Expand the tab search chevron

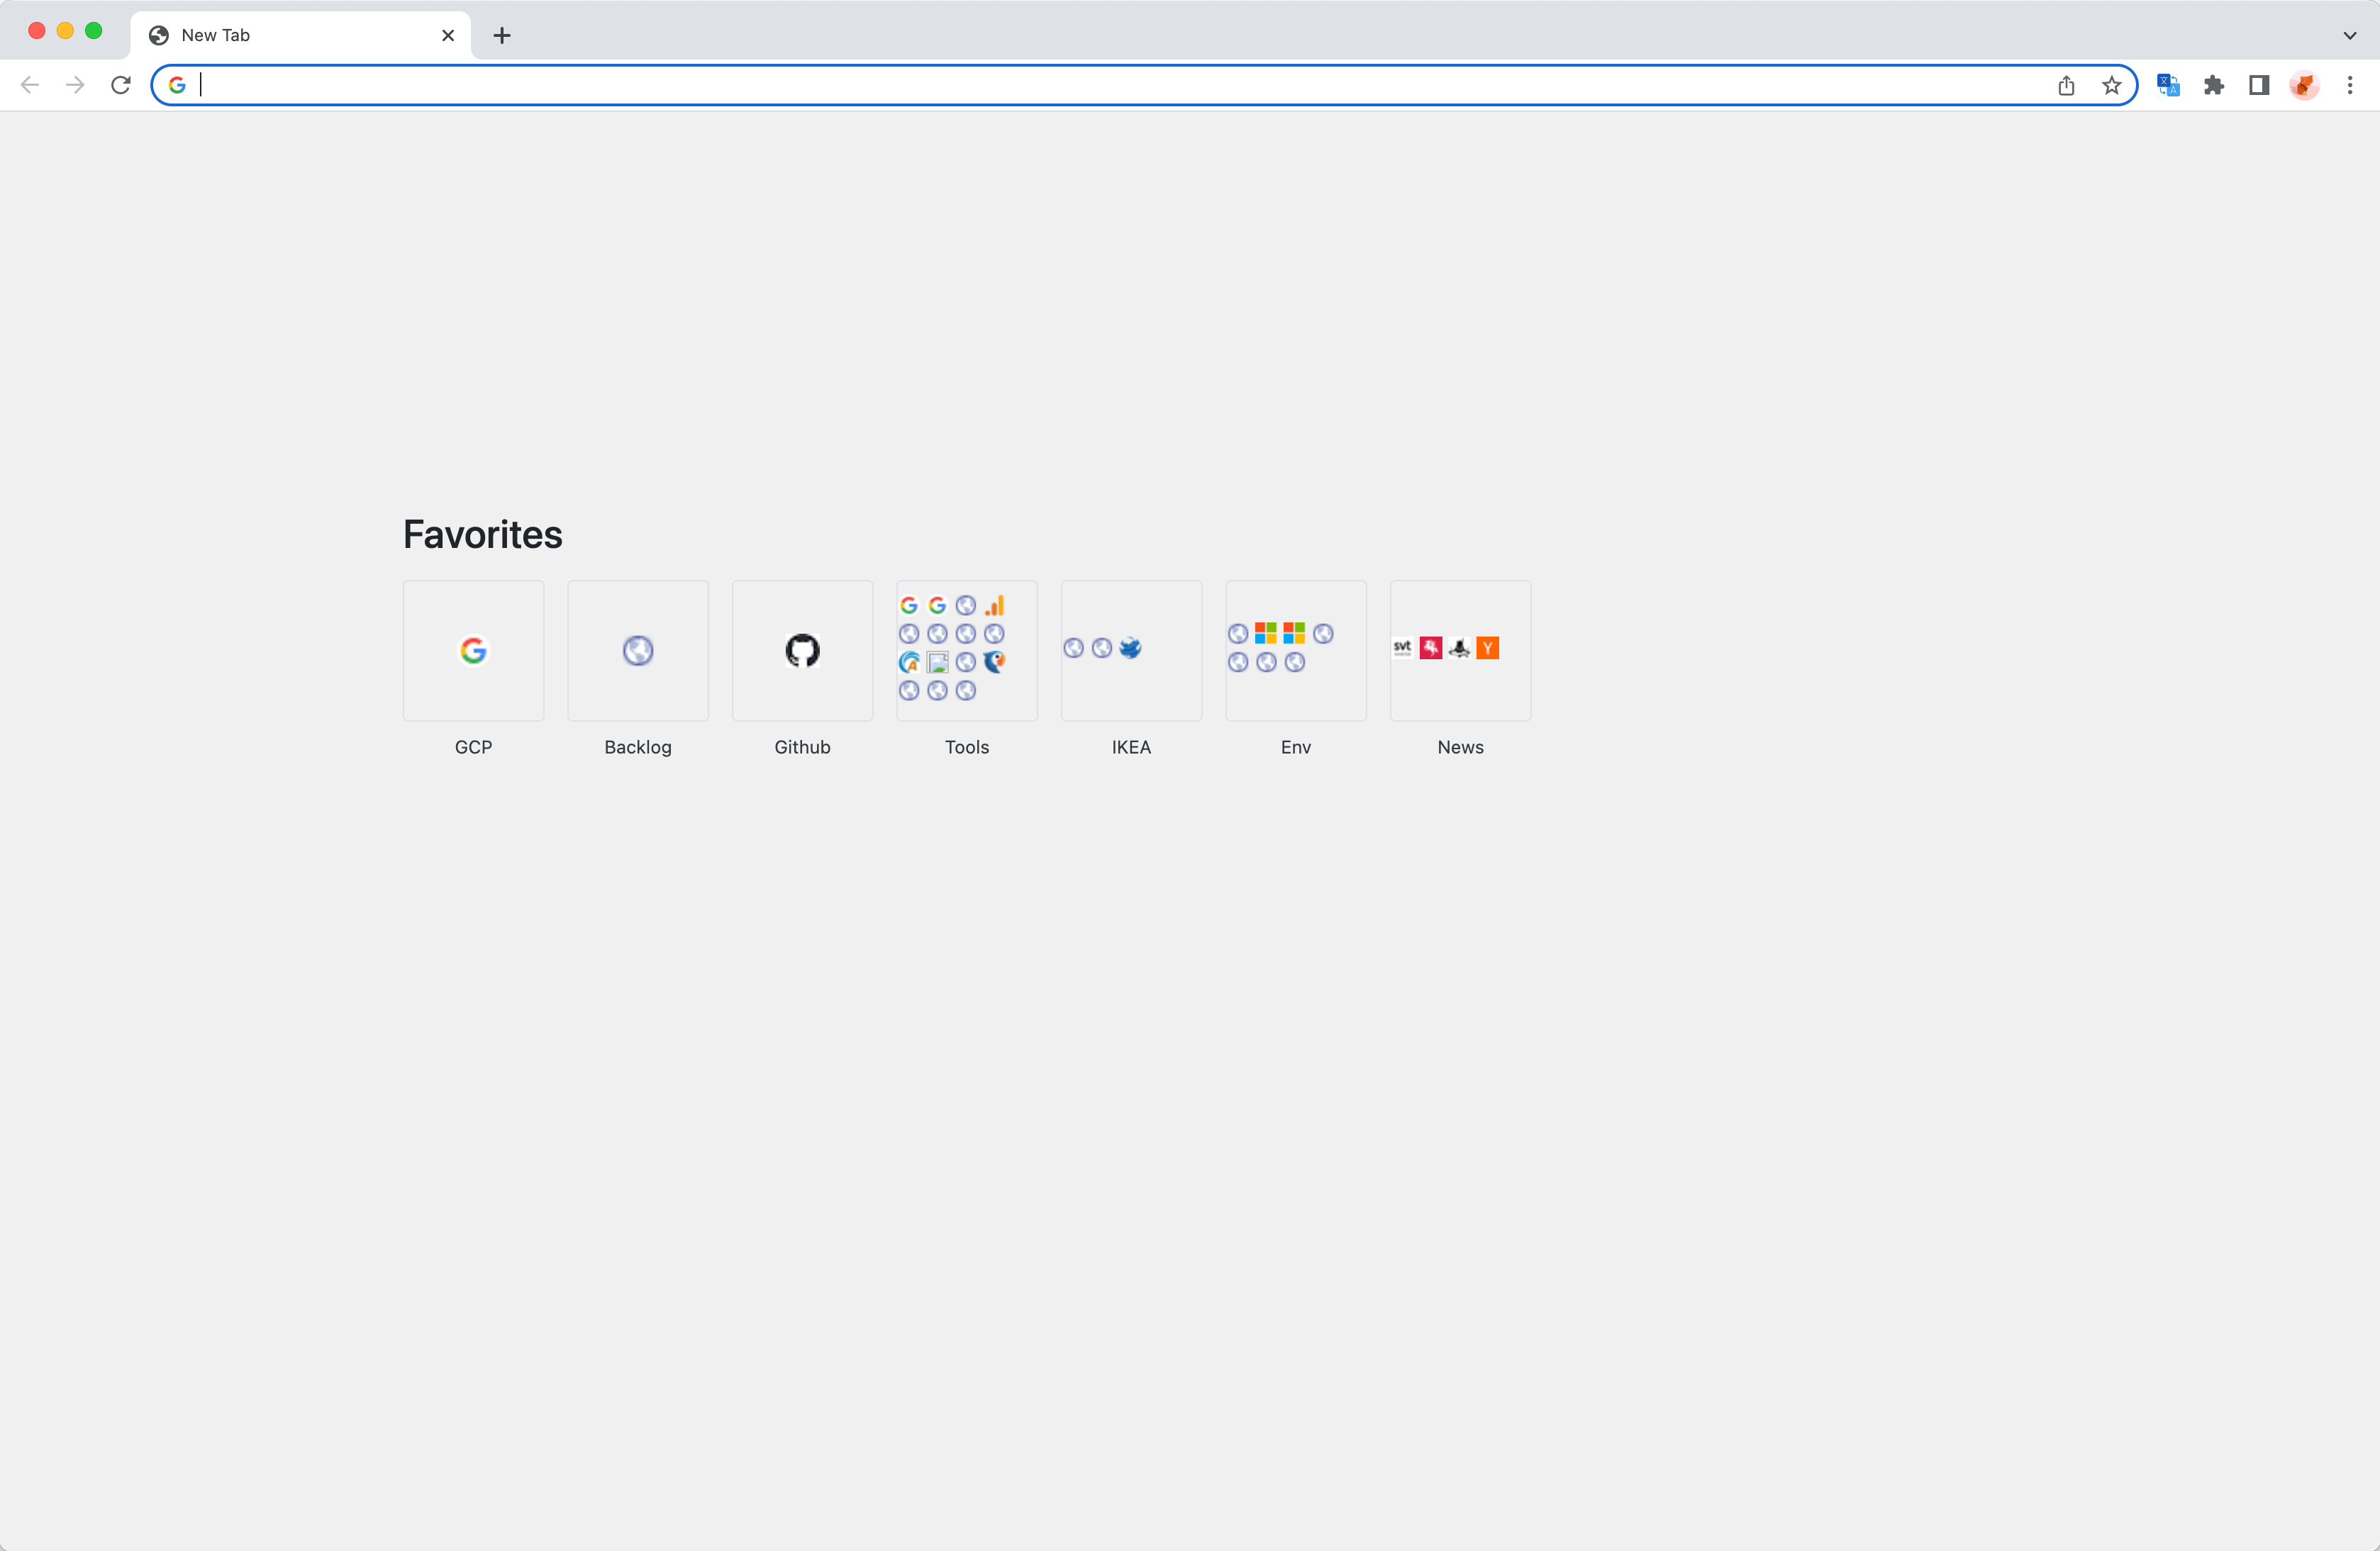[2350, 35]
